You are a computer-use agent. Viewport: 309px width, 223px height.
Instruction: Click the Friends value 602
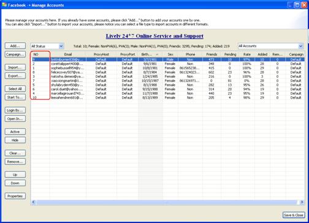click(x=212, y=72)
